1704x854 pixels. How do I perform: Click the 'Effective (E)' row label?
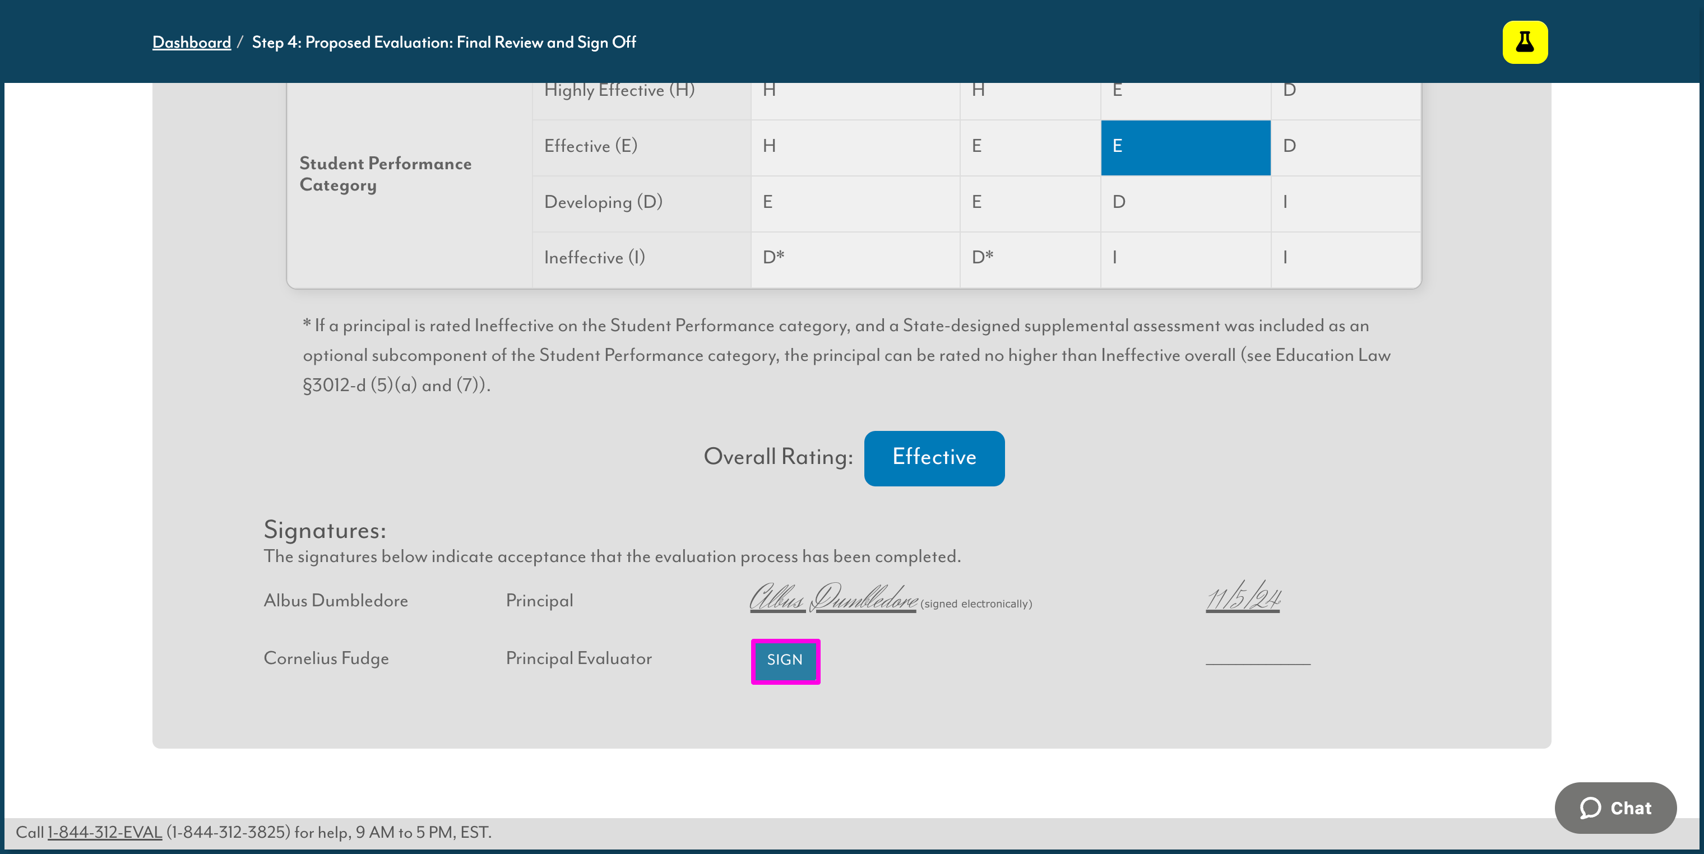590,146
